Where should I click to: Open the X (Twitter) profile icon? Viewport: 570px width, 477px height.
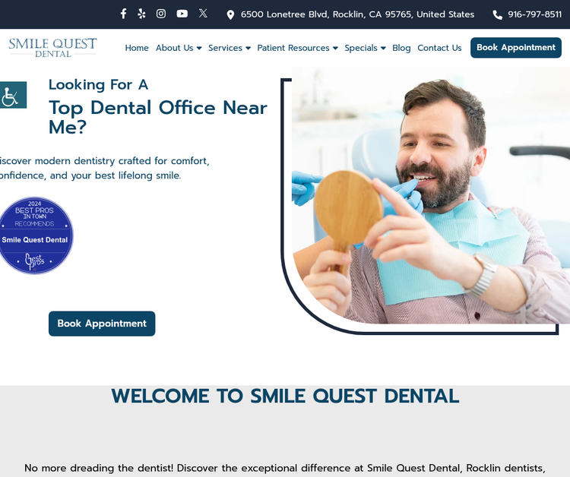click(x=203, y=14)
